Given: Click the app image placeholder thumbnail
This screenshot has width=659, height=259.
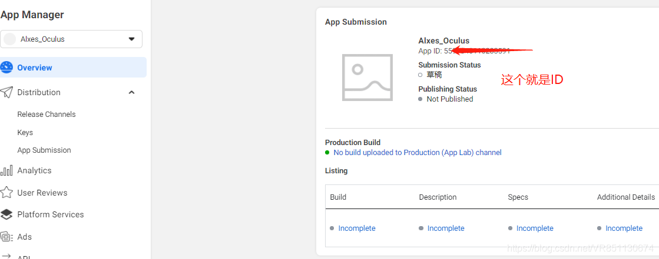Looking at the screenshot, I should (367, 78).
